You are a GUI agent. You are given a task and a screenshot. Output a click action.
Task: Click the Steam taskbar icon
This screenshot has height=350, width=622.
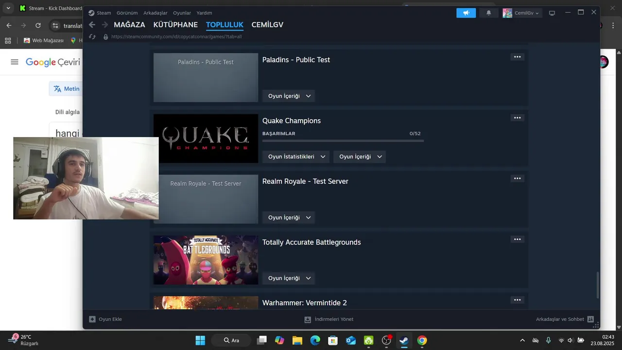pos(404,340)
